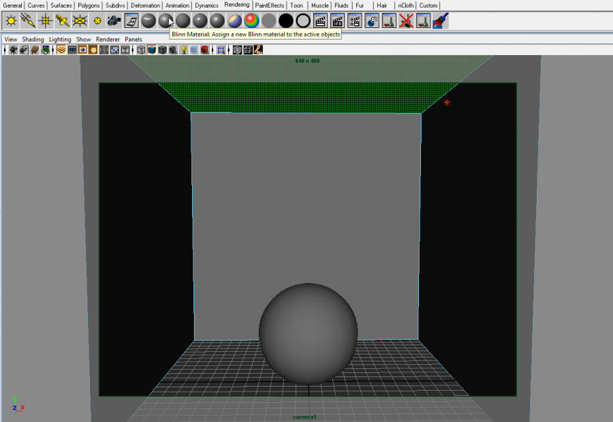The image size is (613, 422).
Task: Select the sphere object in viewport
Action: (309, 330)
